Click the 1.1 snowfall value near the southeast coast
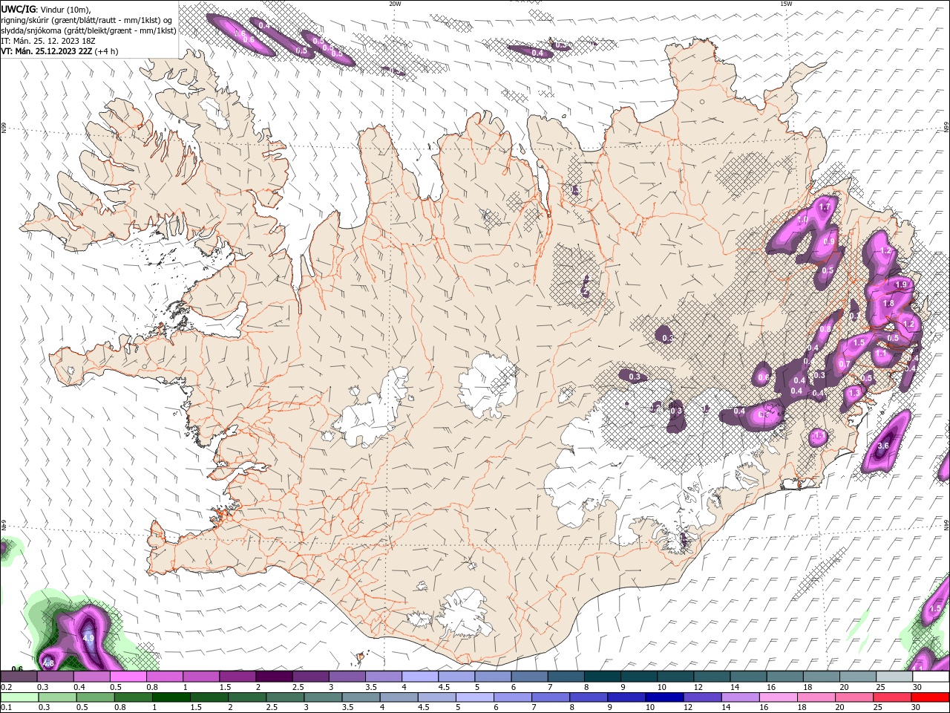 [819, 435]
